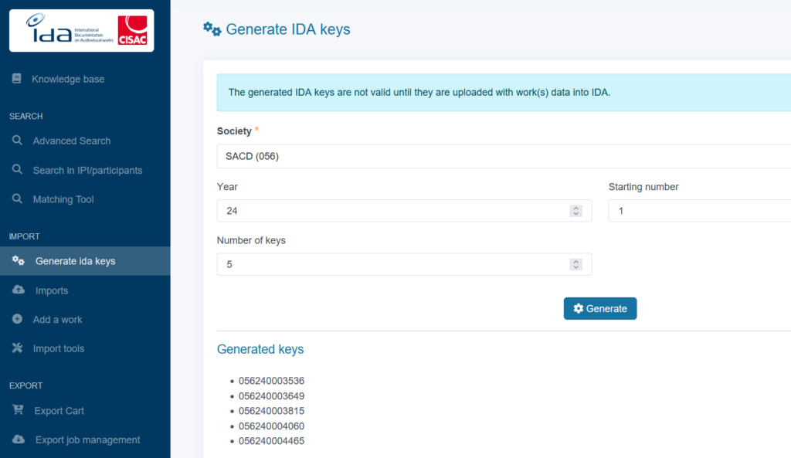Click the SEARCH section header
This screenshot has width=791, height=458.
tap(25, 116)
